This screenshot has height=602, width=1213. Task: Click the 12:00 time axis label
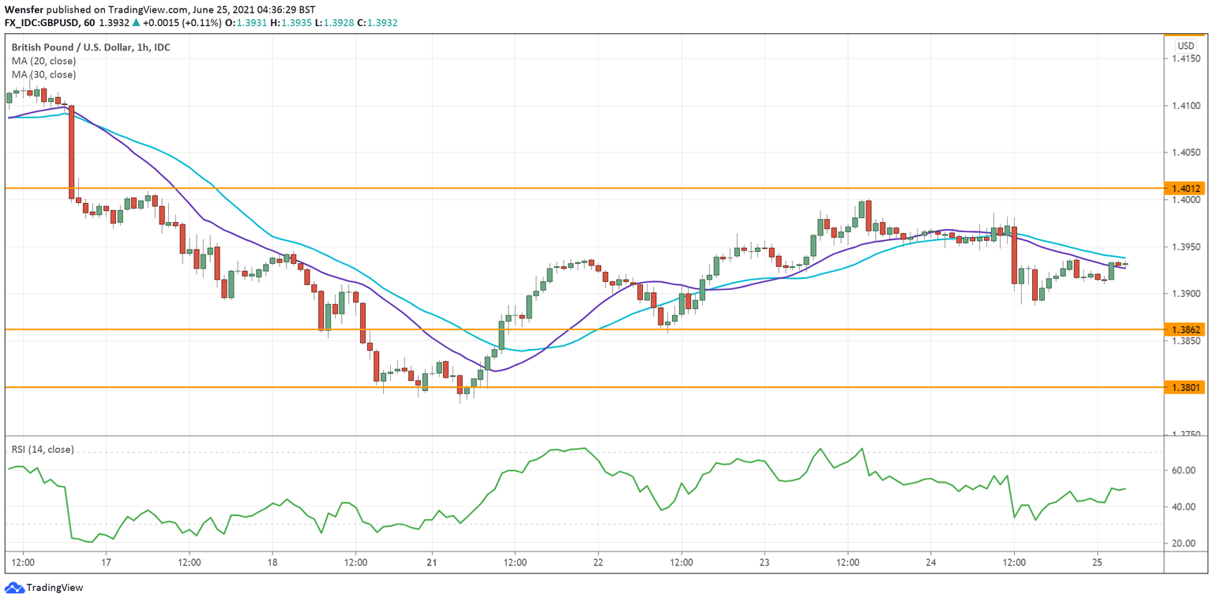pyautogui.click(x=22, y=562)
